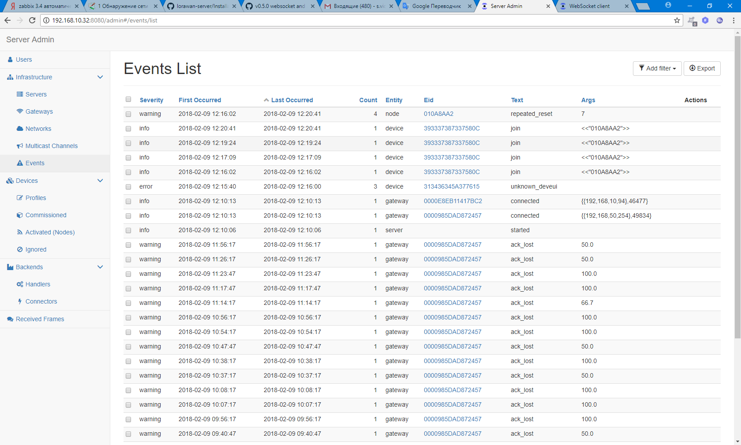Click the Ignored ban icon
741x445 pixels.
20,249
